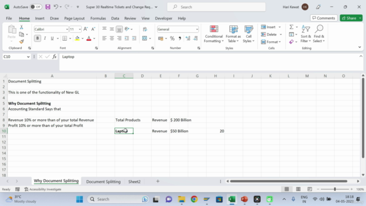Viewport: 366px width, 206px height.
Task: Click the red Font Color swatch
Action: [89, 38]
